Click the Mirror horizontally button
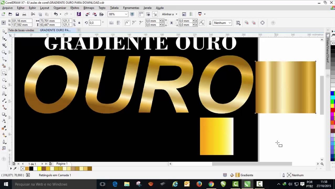335x189 pixels. (111, 23)
